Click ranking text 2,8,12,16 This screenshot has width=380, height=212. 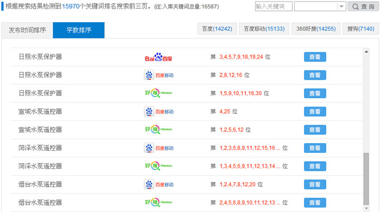pyautogui.click(x=231, y=75)
